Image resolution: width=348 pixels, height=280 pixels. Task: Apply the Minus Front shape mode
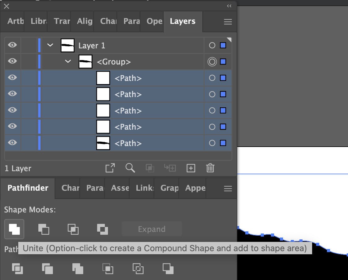[43, 229]
